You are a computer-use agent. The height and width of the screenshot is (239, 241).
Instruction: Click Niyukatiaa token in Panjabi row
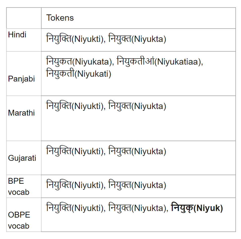tap(159, 62)
